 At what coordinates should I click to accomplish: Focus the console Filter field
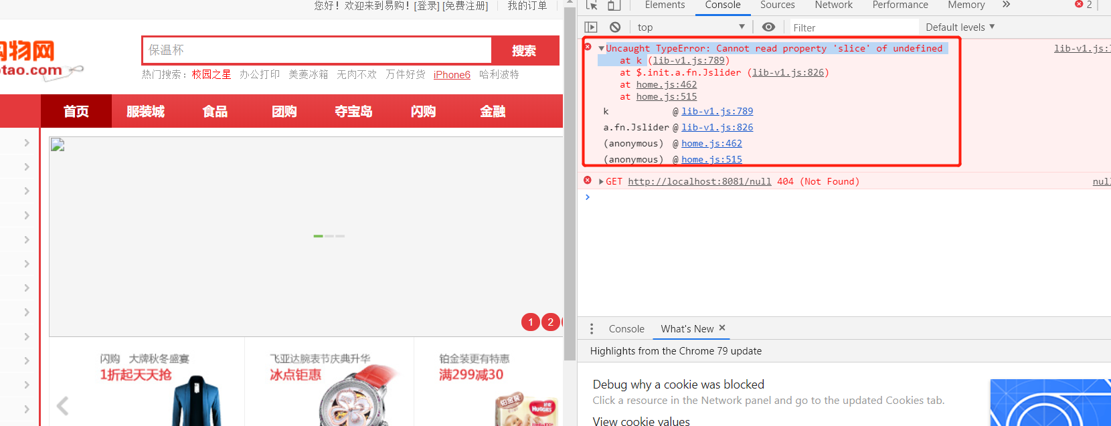coord(853,27)
